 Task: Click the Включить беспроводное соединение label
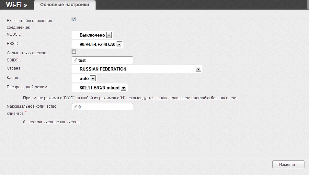coord(29,21)
